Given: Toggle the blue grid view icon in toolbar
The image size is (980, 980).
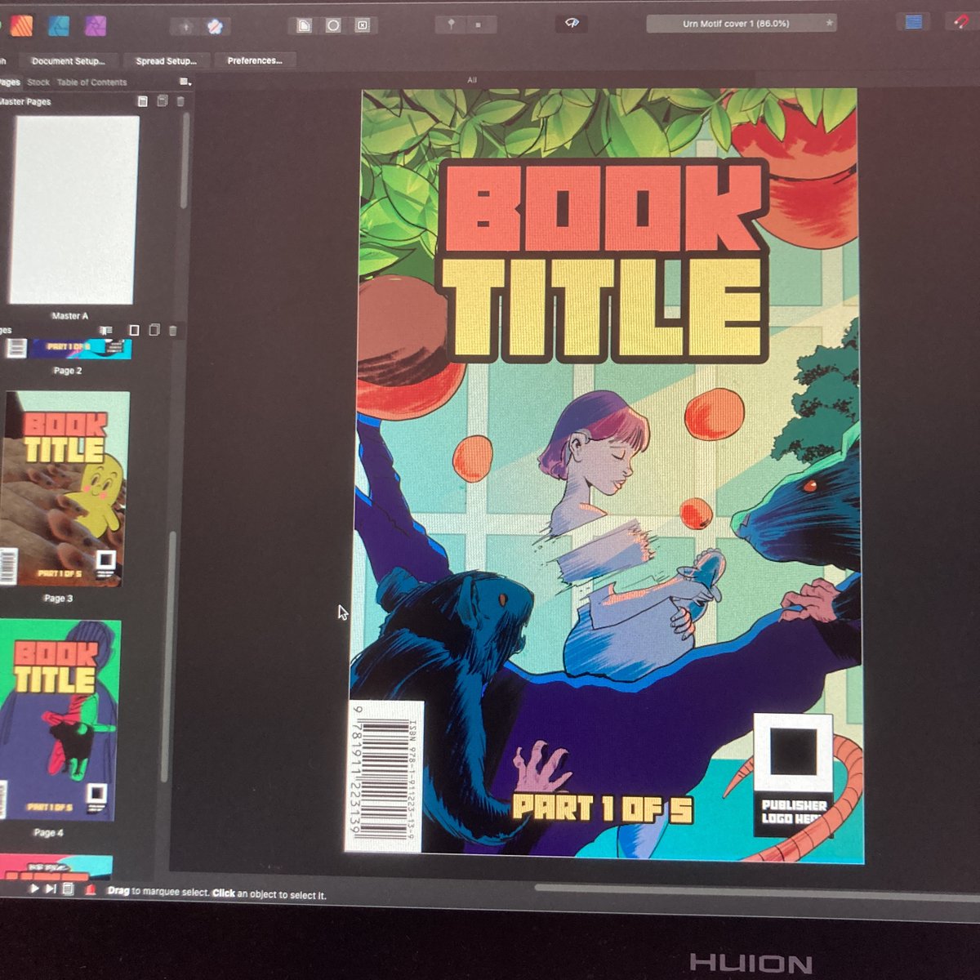Looking at the screenshot, I should click(914, 23).
